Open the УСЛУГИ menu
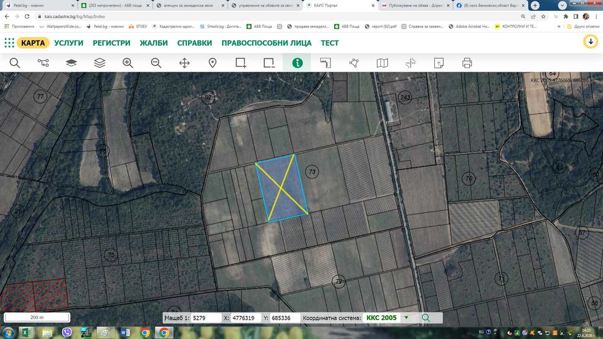Image resolution: width=603 pixels, height=339 pixels. tap(69, 43)
